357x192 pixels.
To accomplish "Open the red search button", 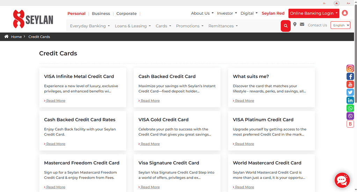I will 285,26.
